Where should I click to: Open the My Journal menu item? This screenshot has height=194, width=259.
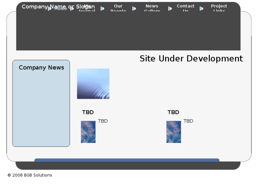point(87,8)
